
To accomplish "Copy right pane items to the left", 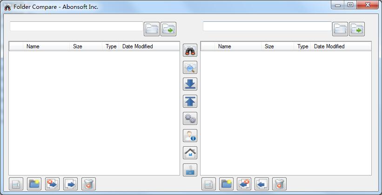I will click(x=262, y=184).
